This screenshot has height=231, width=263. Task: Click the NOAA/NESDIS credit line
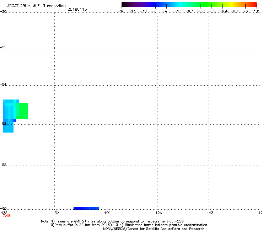154,229
